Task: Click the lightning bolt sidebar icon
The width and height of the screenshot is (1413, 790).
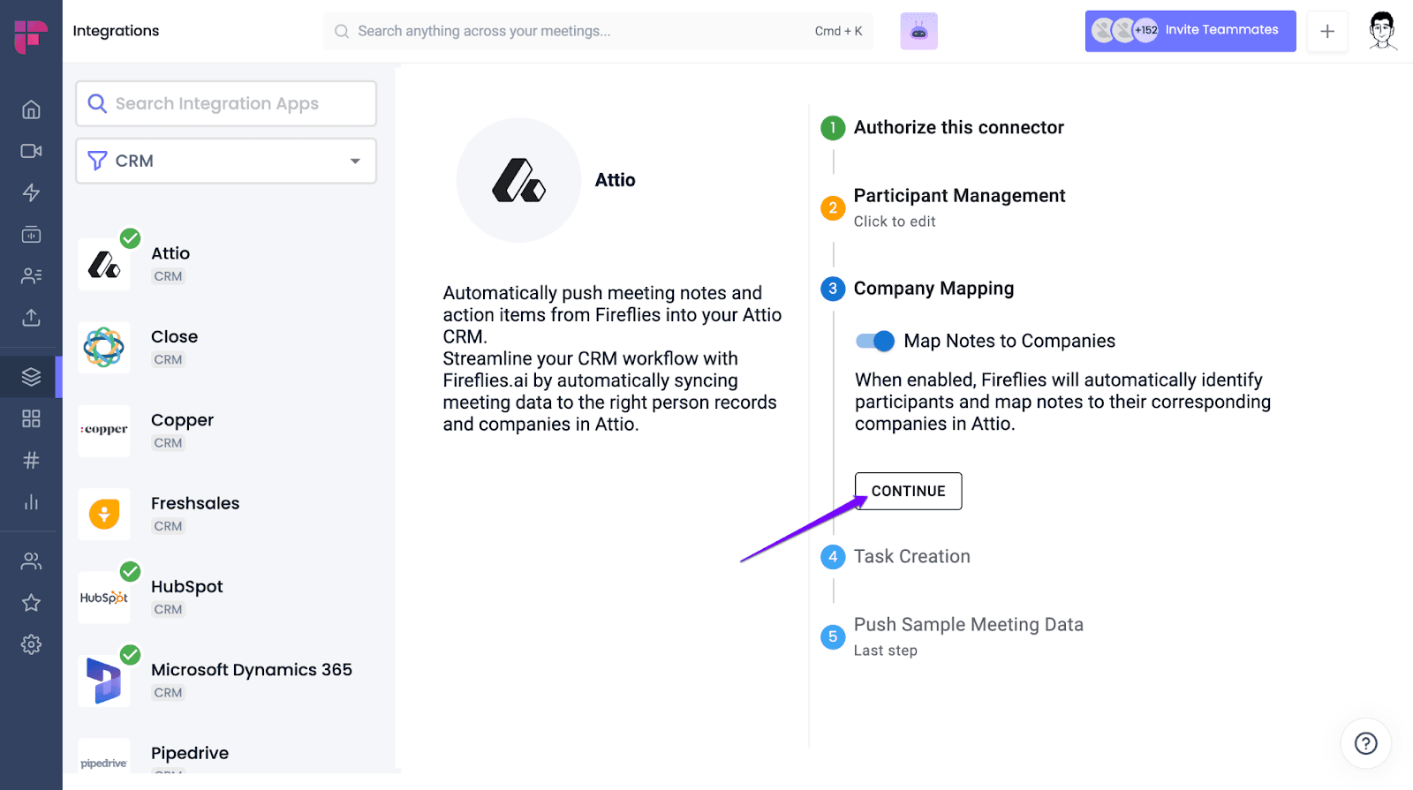Action: [x=31, y=192]
